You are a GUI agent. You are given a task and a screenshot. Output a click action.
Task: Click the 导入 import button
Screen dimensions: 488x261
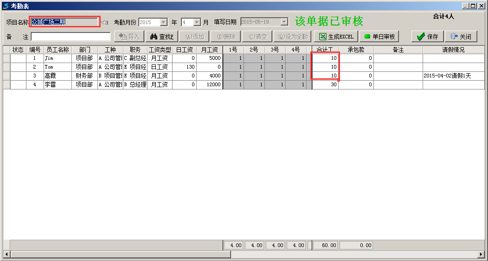(x=129, y=37)
